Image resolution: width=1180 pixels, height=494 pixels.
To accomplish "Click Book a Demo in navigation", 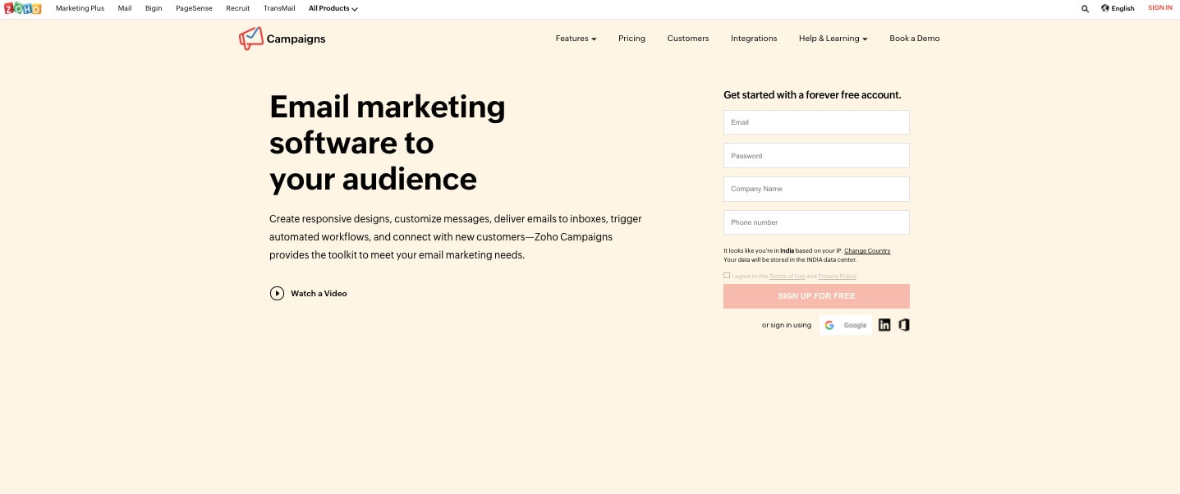I will (x=915, y=39).
